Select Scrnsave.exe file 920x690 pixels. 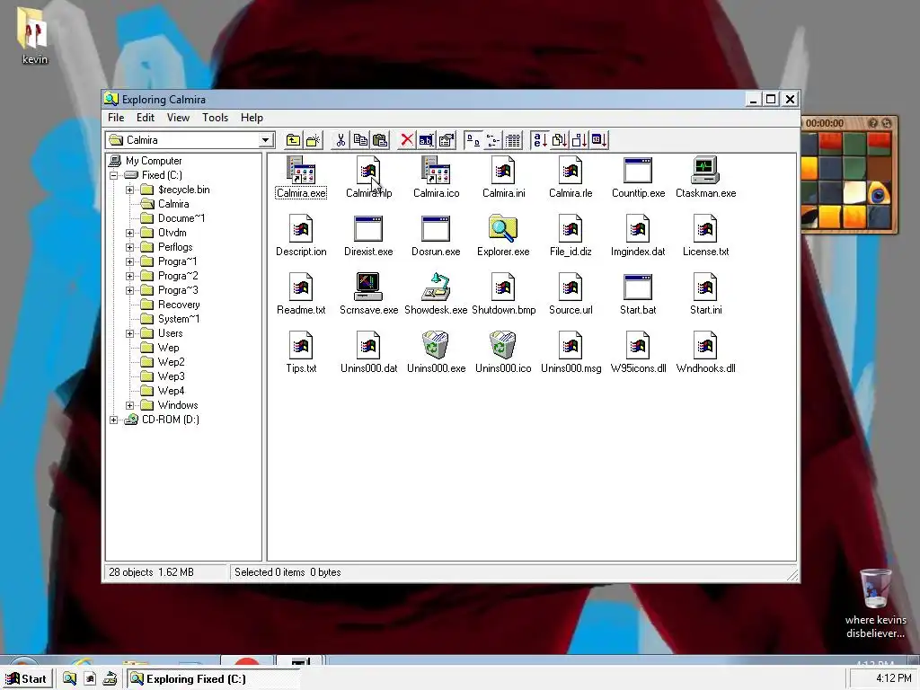pyautogui.click(x=368, y=294)
